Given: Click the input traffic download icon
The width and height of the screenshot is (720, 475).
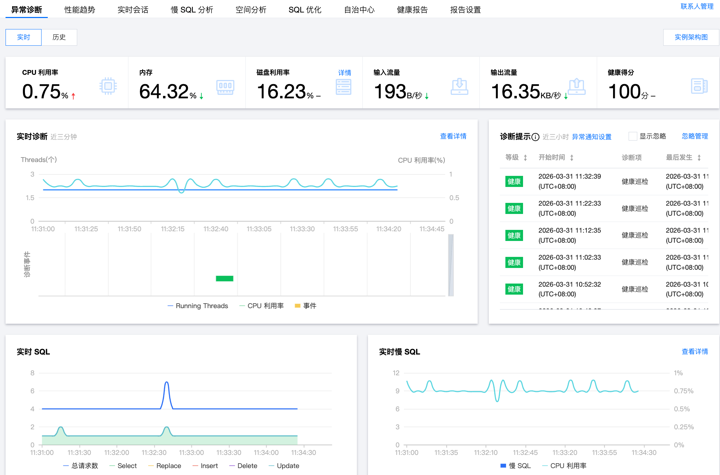Looking at the screenshot, I should point(459,87).
